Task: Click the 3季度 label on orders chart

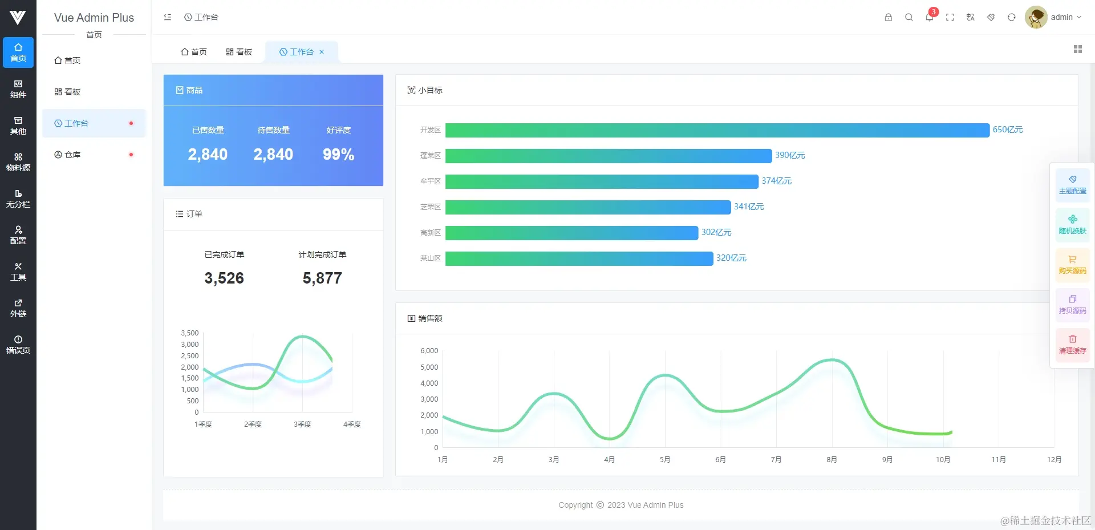Action: pos(303,424)
